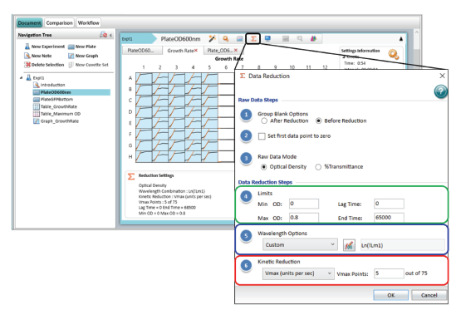Open Data Reduction via the sigma toolbar icon
Image resolution: width=456 pixels, height=315 pixels.
click(253, 39)
